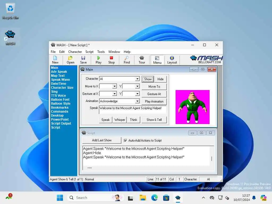Click the MASH Bellcraft.com logo
This screenshot has width=272, height=204.
(x=206, y=60)
